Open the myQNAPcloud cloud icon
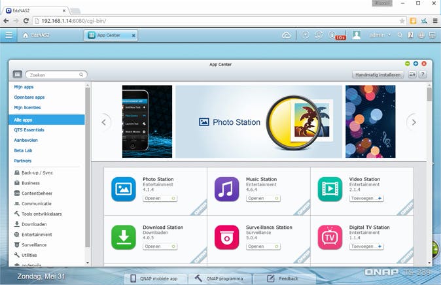Image resolution: width=441 pixels, height=285 pixels. [287, 35]
